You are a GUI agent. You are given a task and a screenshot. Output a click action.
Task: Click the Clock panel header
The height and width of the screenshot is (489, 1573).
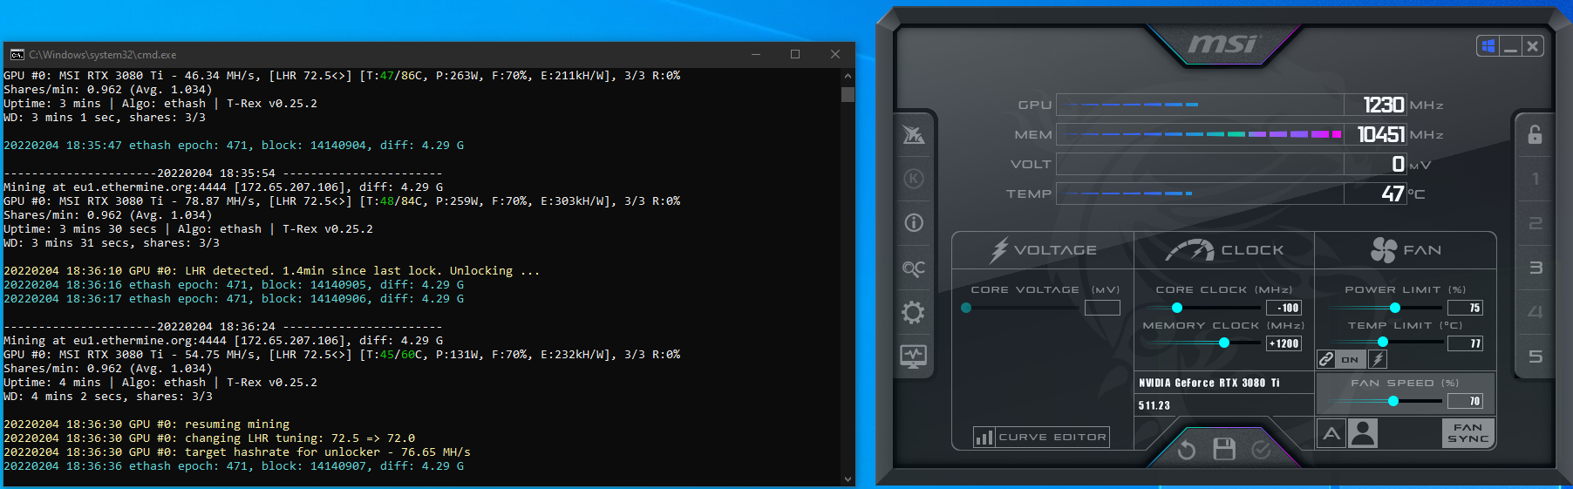coord(1224,250)
